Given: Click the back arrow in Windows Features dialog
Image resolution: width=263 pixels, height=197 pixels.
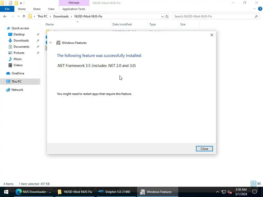Looking at the screenshot, I should pos(51,43).
